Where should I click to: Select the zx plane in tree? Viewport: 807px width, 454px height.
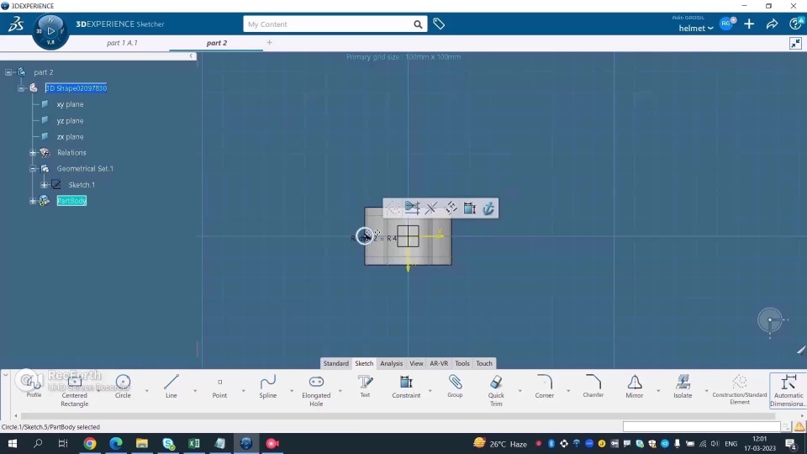(x=70, y=137)
